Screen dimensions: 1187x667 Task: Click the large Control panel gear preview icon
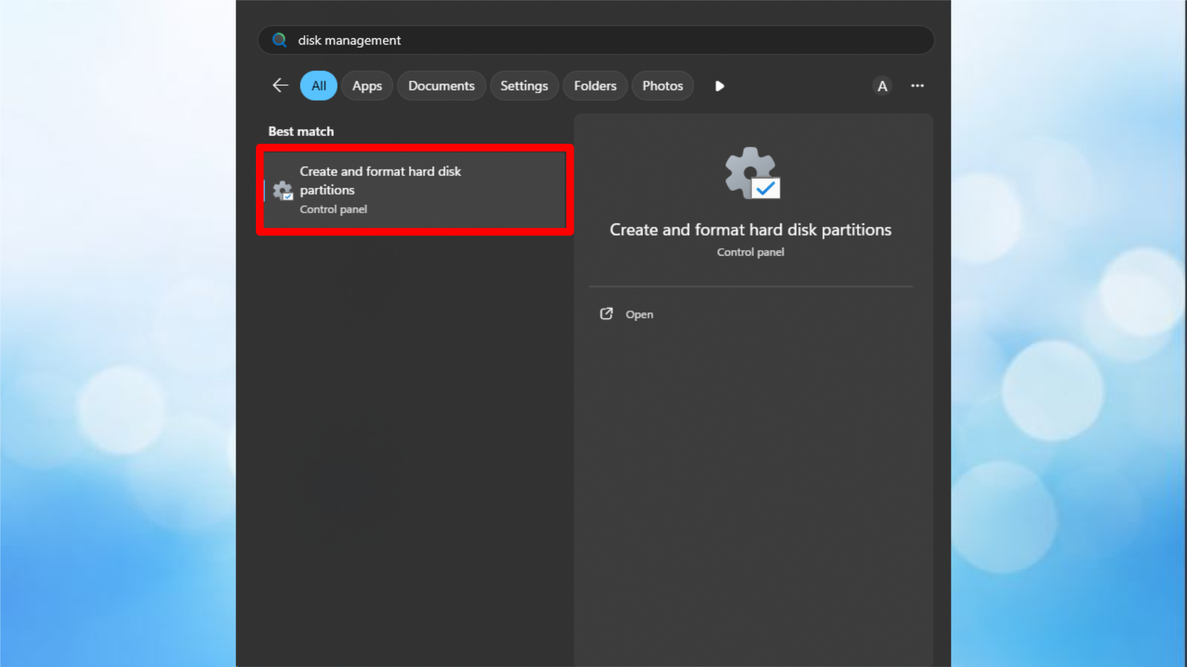tap(750, 174)
